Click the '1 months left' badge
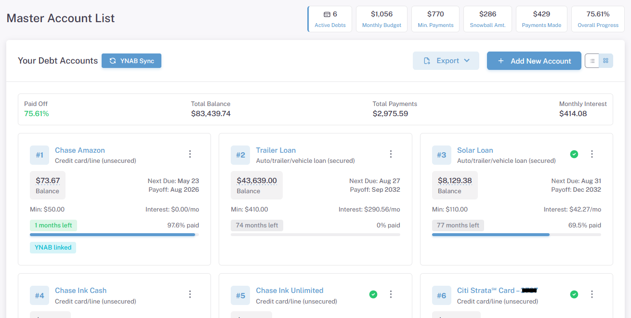631x318 pixels. [53, 225]
